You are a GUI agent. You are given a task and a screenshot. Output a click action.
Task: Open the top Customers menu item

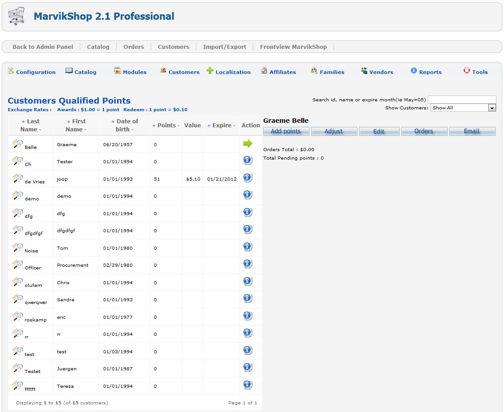point(174,47)
